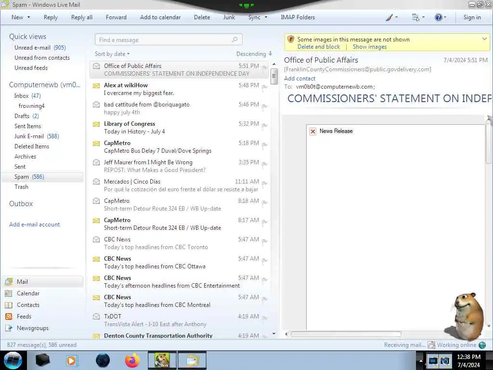493x370 pixels.
Task: Open the Junk E-mail folder
Action: [37, 136]
